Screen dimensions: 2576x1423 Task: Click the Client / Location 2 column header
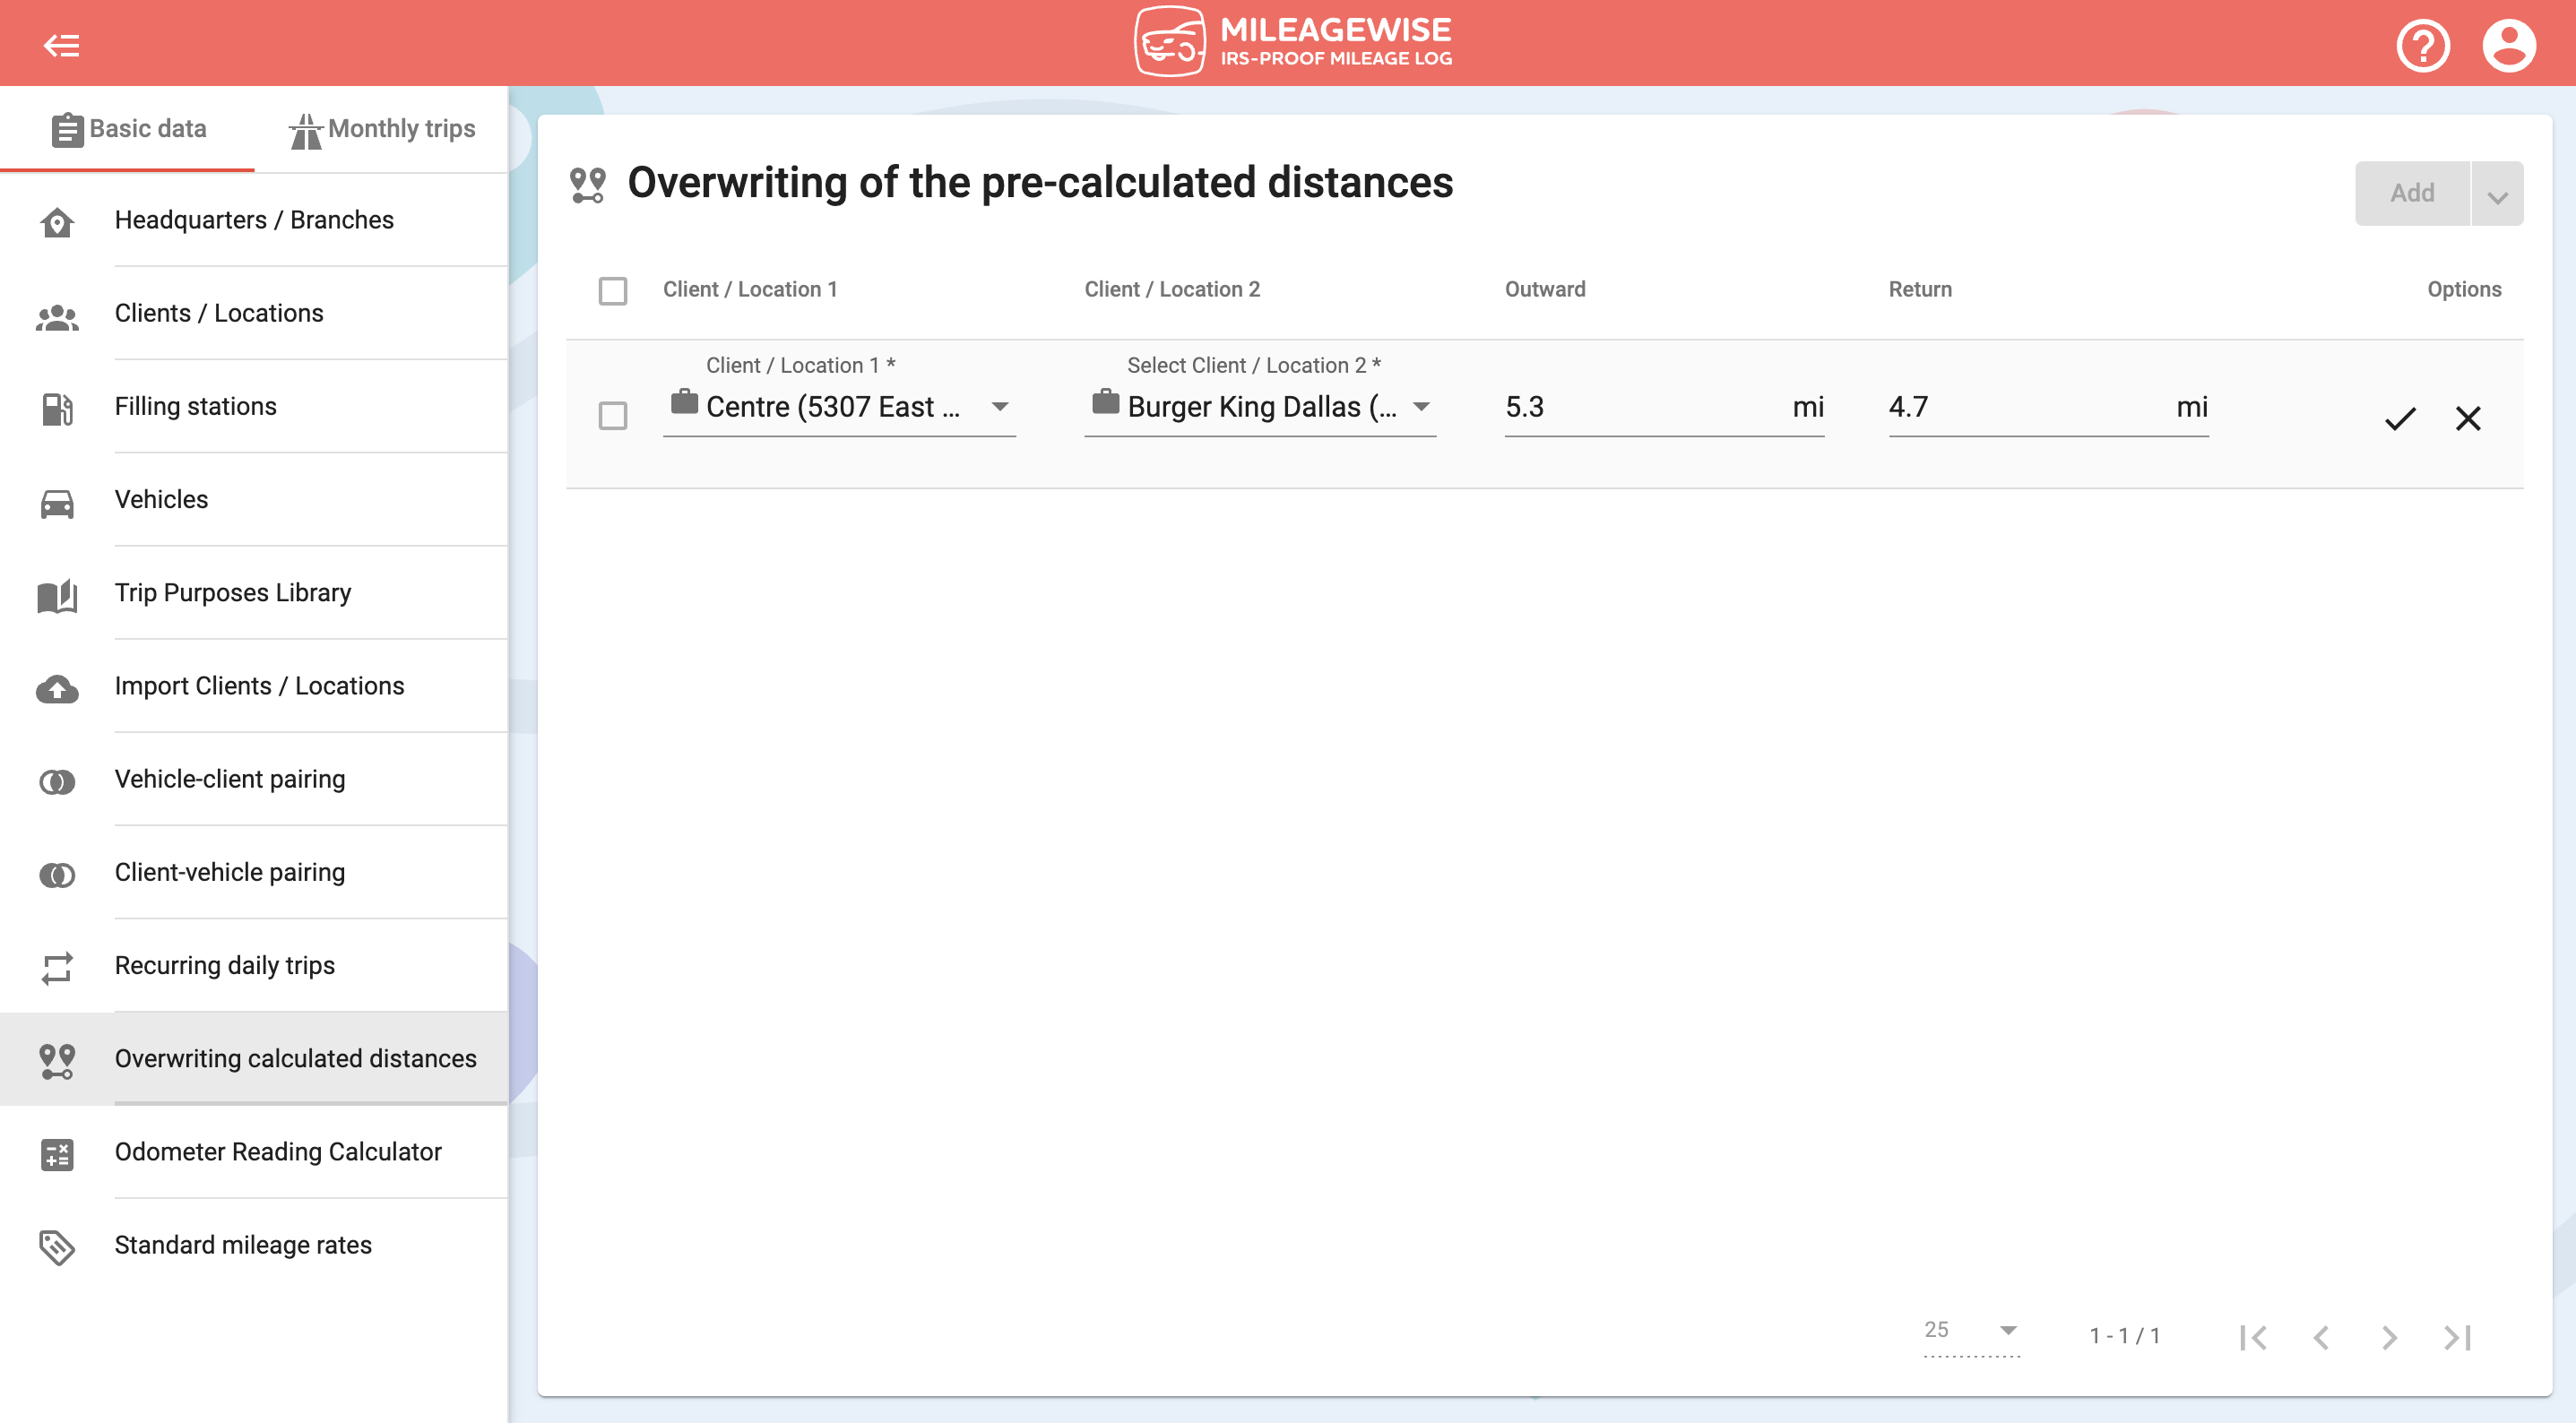click(x=1172, y=289)
